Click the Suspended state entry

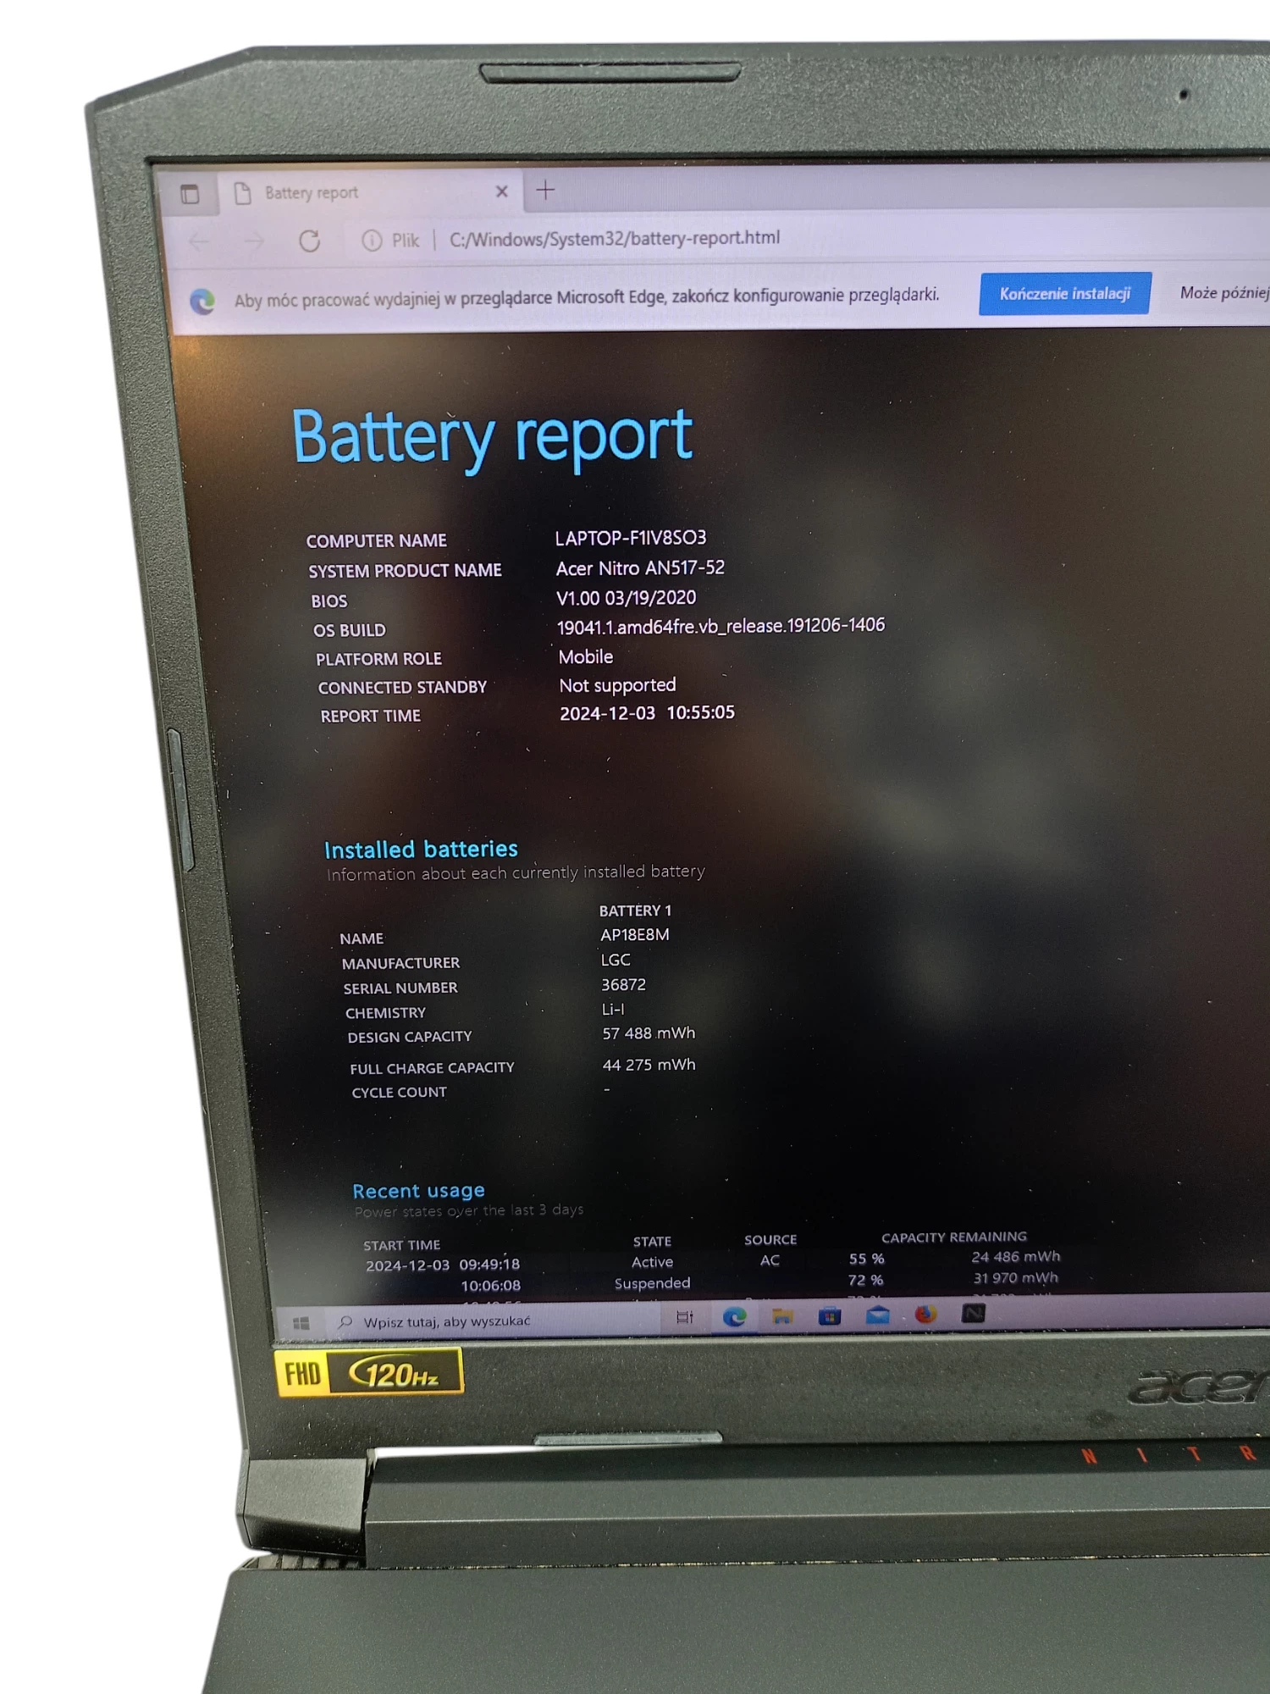pyautogui.click(x=652, y=1283)
